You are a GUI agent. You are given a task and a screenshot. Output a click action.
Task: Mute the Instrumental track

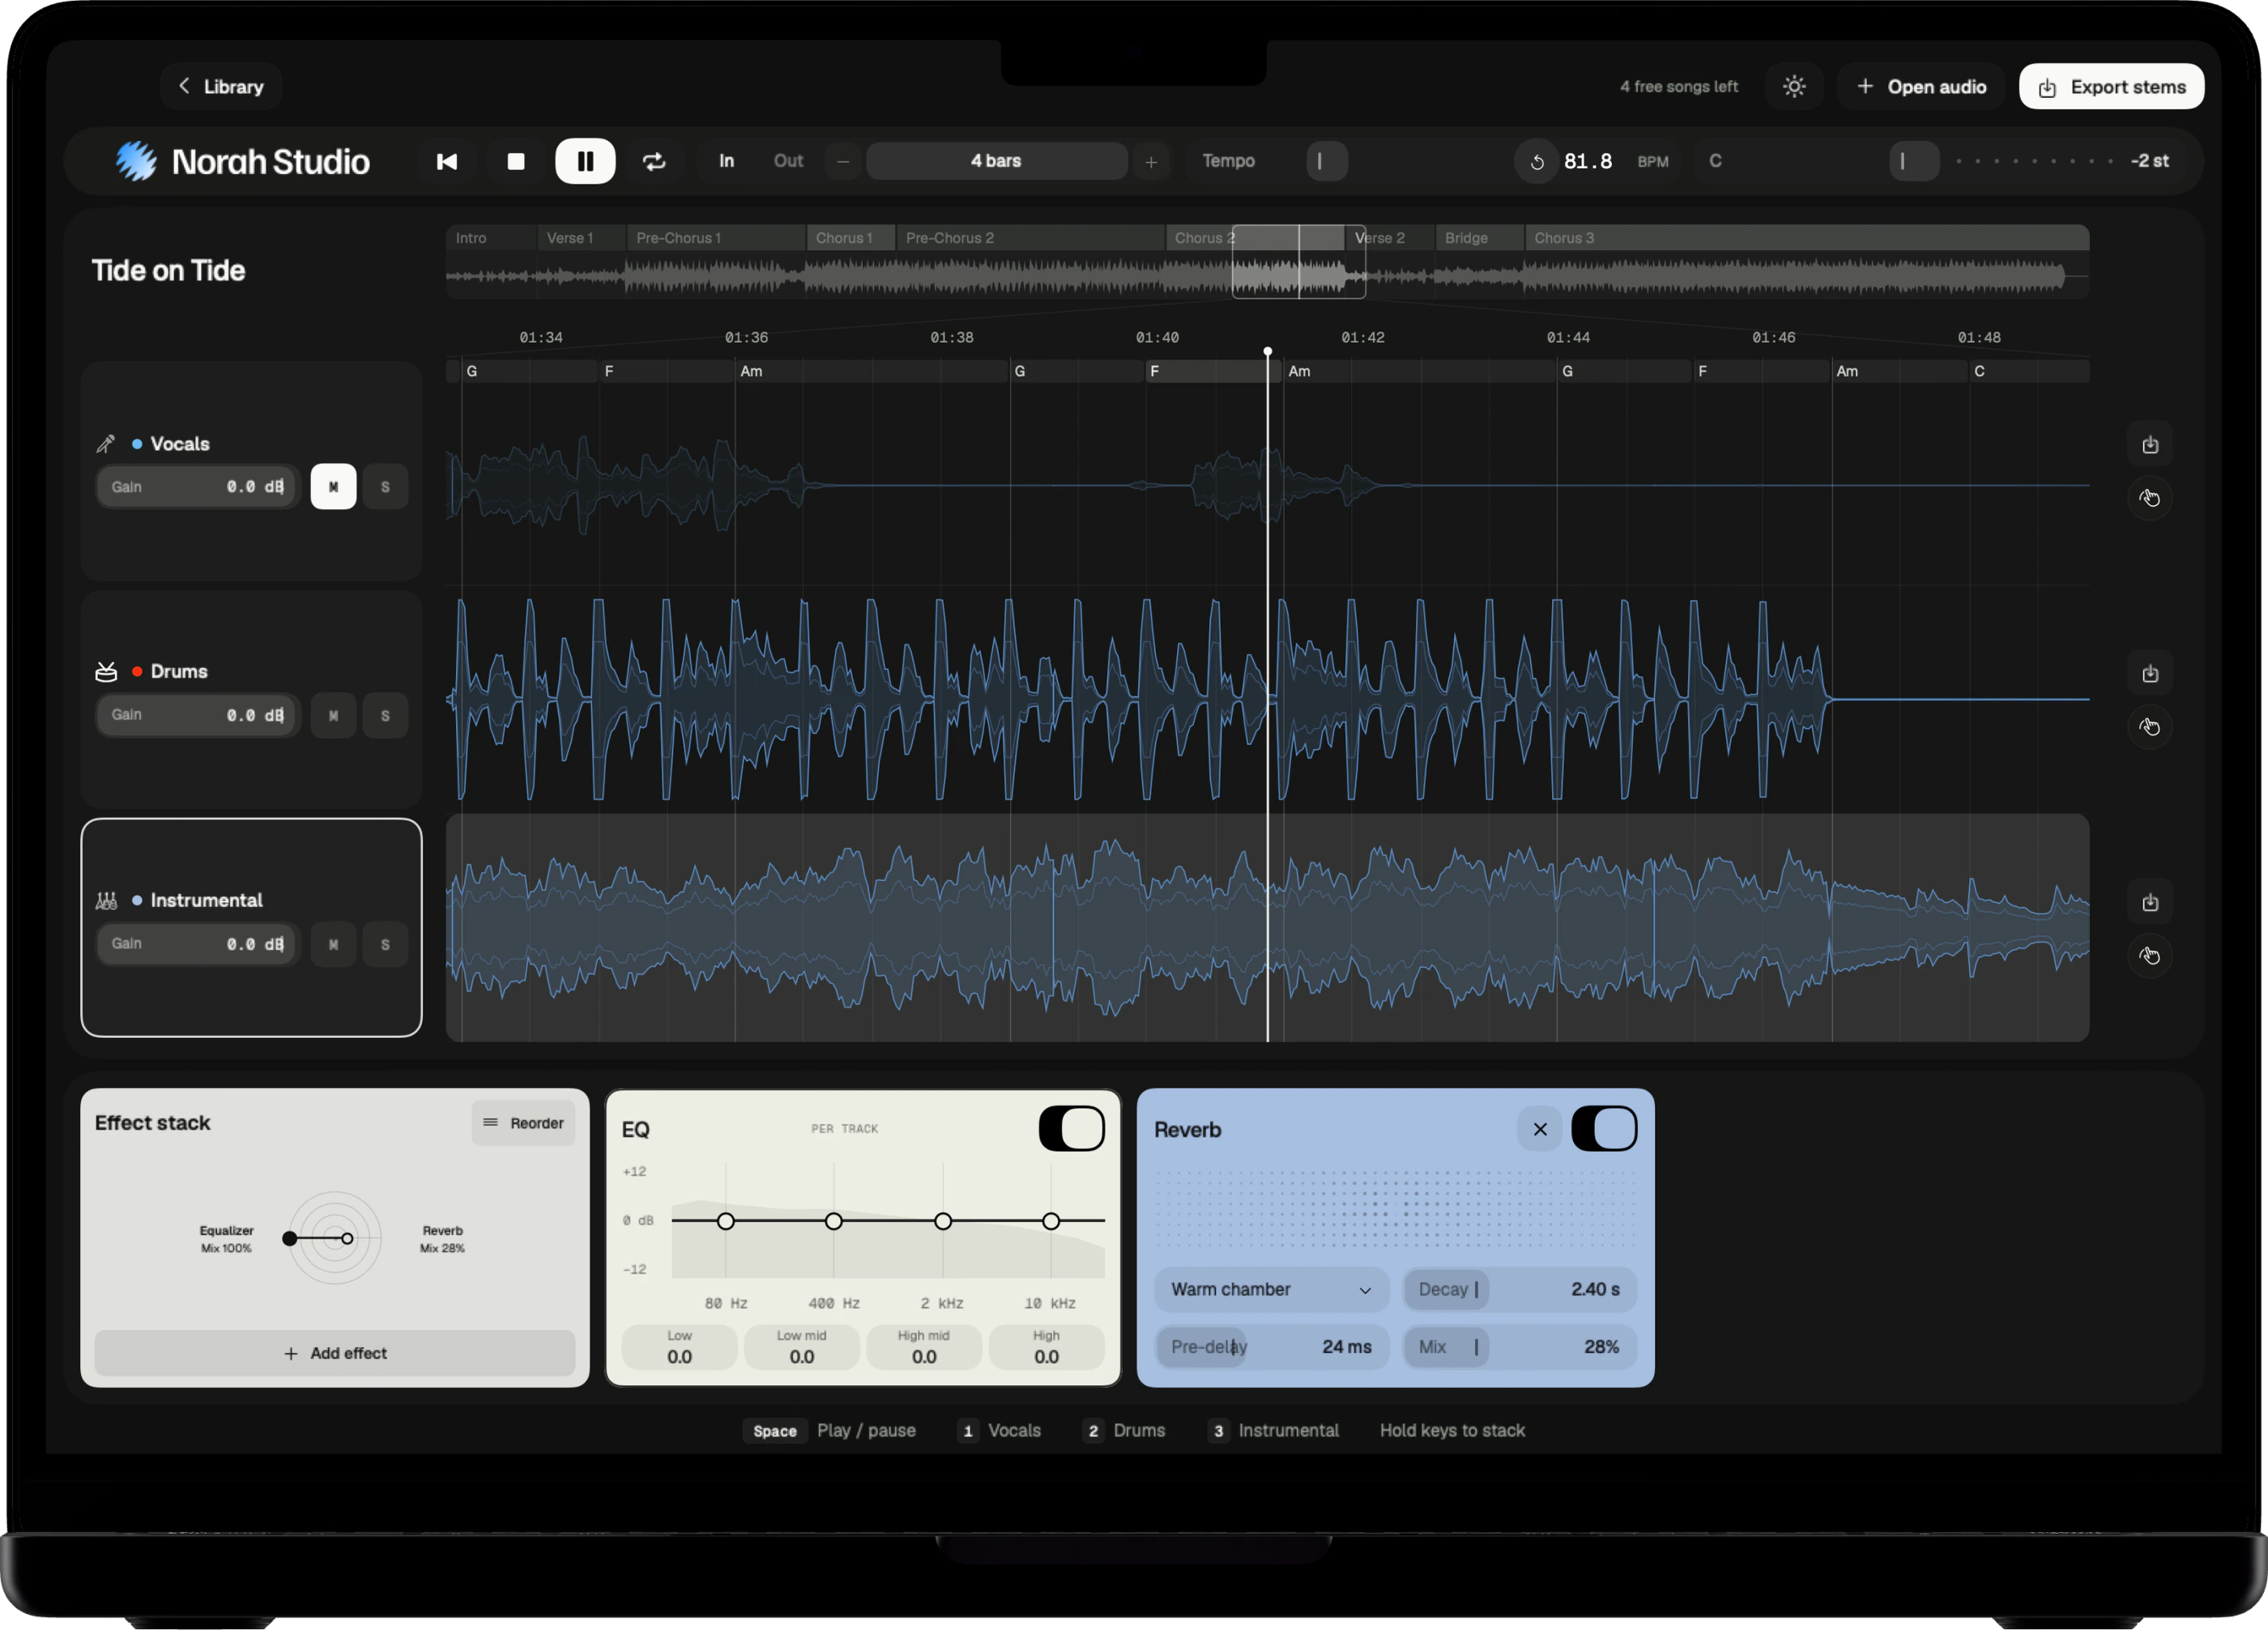pos(333,944)
